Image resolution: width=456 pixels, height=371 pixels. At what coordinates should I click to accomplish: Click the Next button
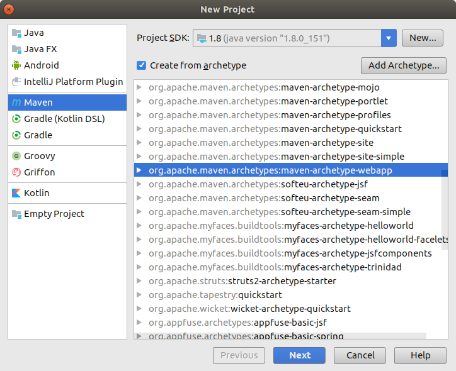[299, 355]
